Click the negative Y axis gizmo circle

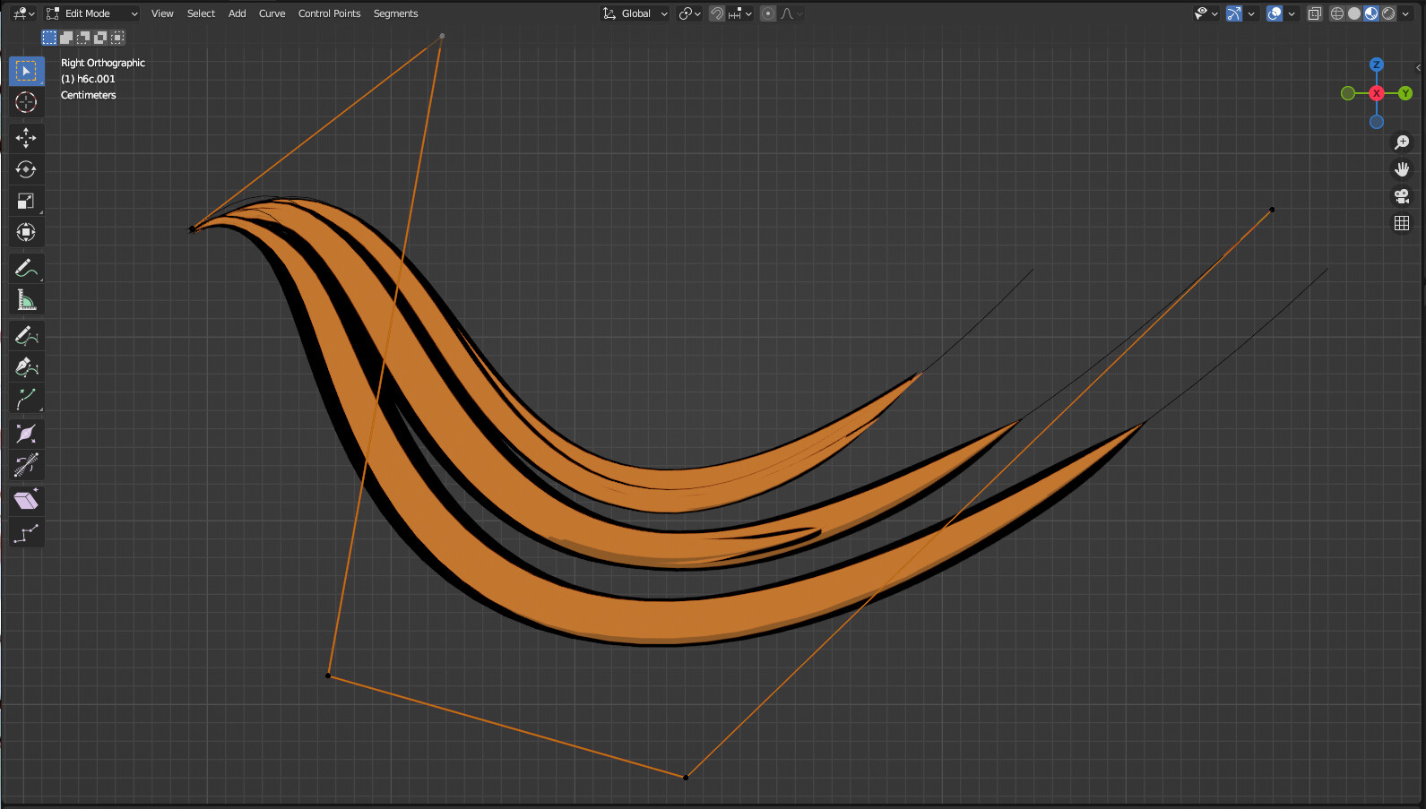1348,93
